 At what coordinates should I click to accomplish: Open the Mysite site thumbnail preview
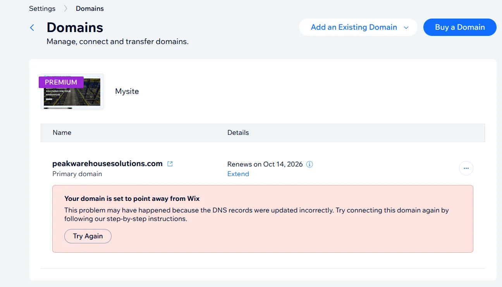click(72, 92)
